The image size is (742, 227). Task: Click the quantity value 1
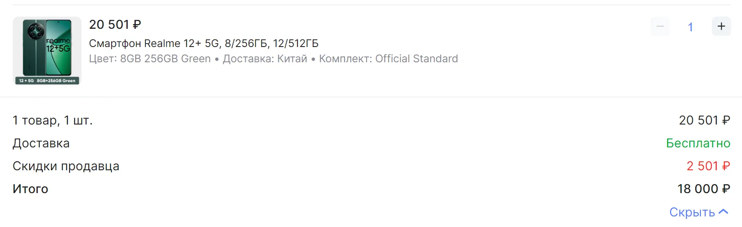click(690, 27)
